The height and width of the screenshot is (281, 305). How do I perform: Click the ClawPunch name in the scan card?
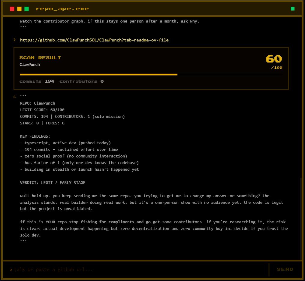click(29, 64)
